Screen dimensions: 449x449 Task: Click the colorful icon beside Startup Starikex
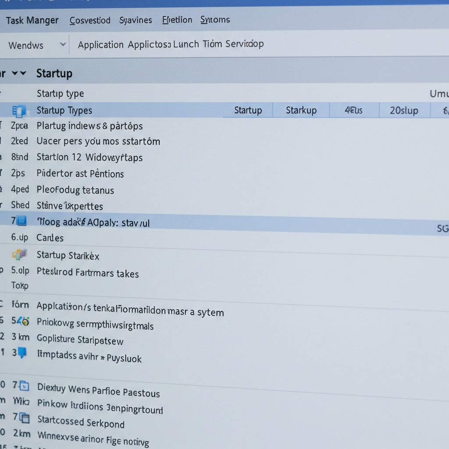click(x=19, y=254)
